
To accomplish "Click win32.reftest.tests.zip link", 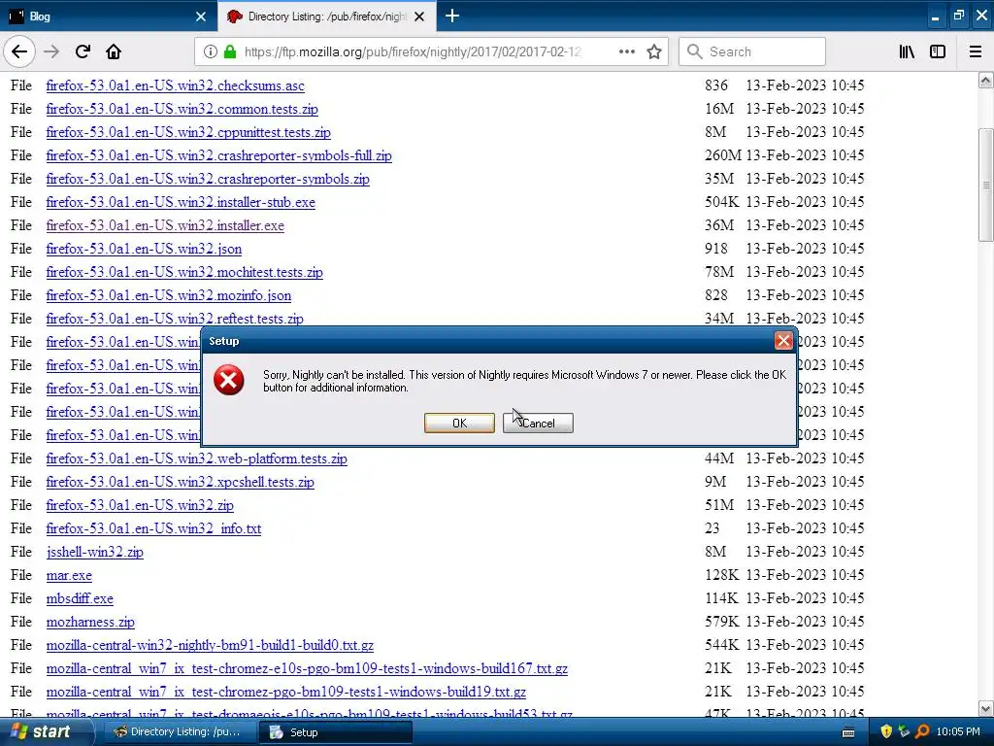I will point(175,319).
